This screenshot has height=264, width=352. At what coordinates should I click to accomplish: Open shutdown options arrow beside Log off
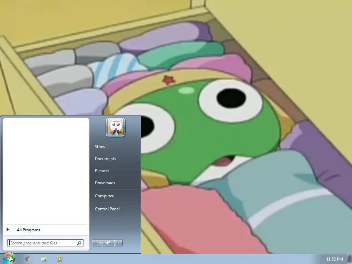pyautogui.click(x=119, y=243)
